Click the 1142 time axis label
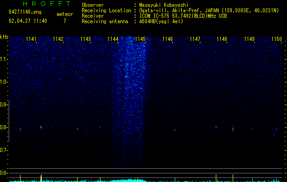The height and width of the screenshot is (182, 287). pyautogui.click(x=58, y=39)
